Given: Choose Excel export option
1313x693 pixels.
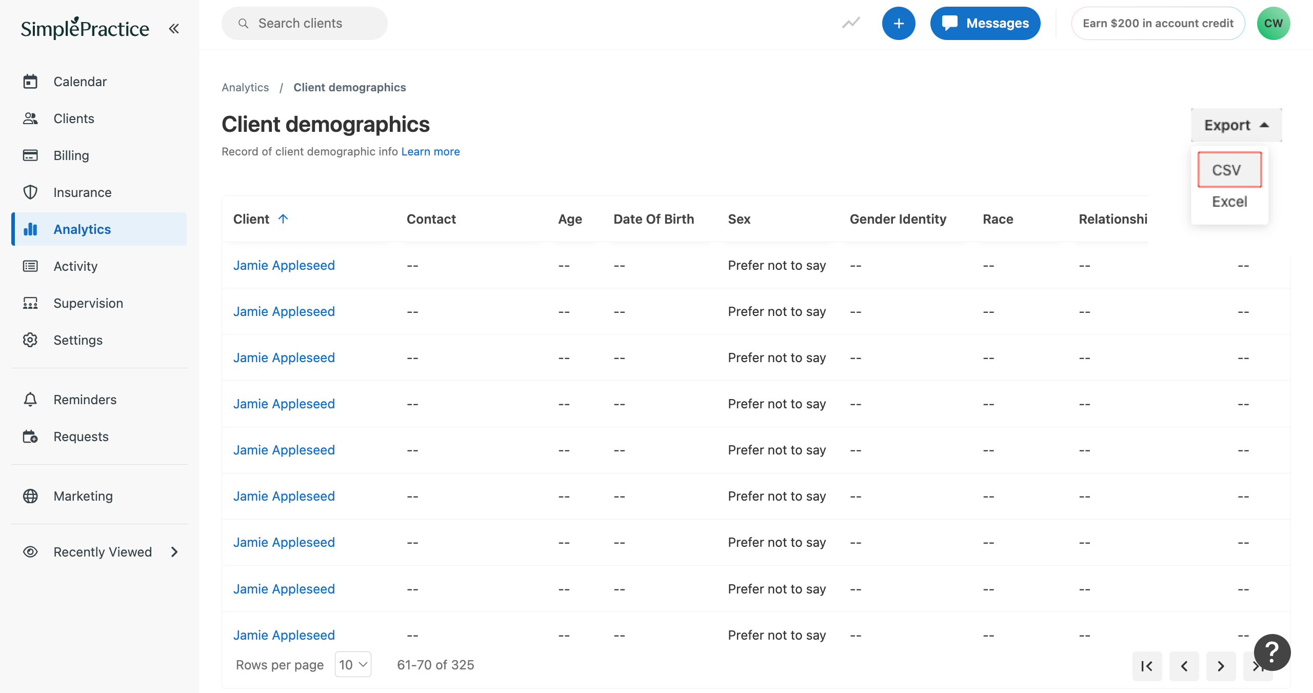Looking at the screenshot, I should 1229,202.
